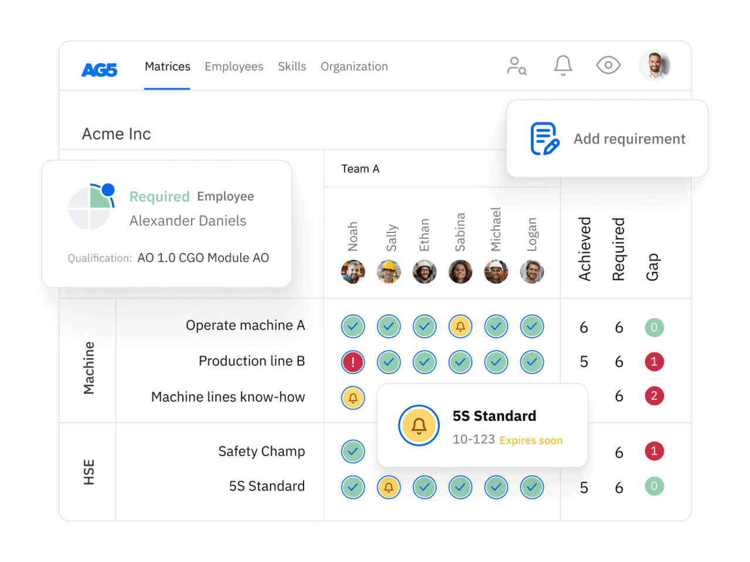Click Logan's checkmark on Operate machine A

[532, 327]
